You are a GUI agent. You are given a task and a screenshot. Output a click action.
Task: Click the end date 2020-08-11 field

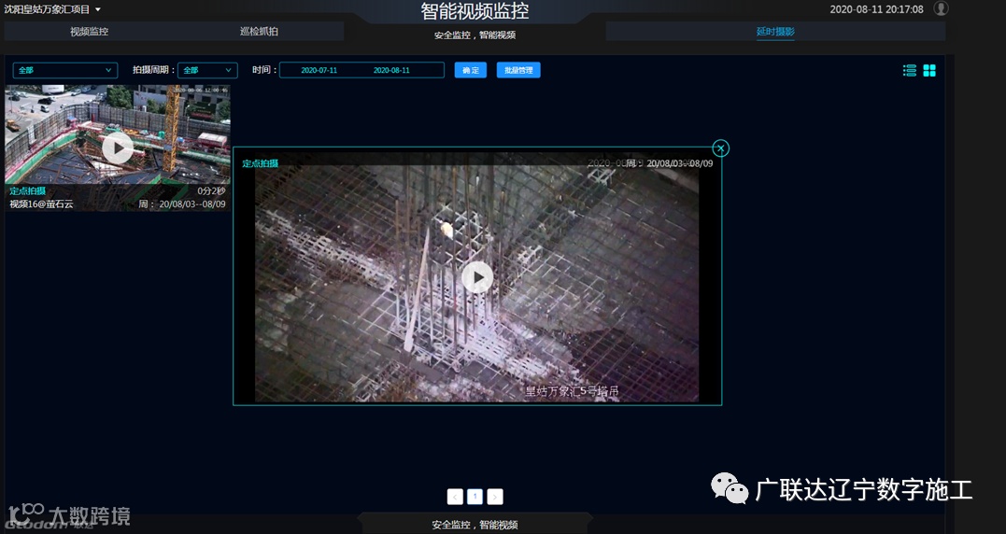(391, 70)
